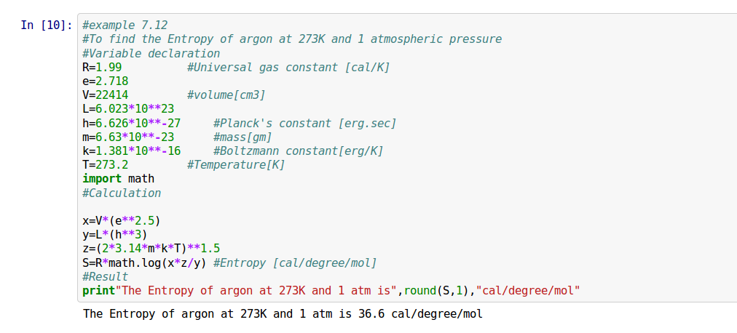Place cursor on the R=1.99 assignment
The height and width of the screenshot is (333, 737).
point(102,68)
